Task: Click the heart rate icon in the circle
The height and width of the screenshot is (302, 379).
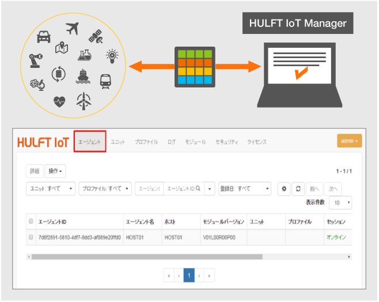Action: (59, 101)
